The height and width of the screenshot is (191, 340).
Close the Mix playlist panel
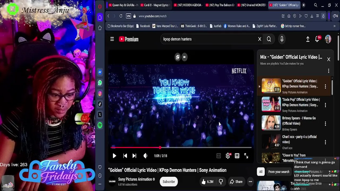point(329,59)
